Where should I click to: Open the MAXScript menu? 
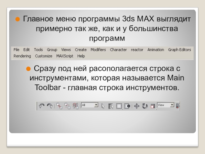(x=65, y=56)
